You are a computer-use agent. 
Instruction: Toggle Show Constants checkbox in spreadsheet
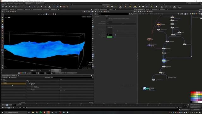pyautogui.click(x=9, y=77)
